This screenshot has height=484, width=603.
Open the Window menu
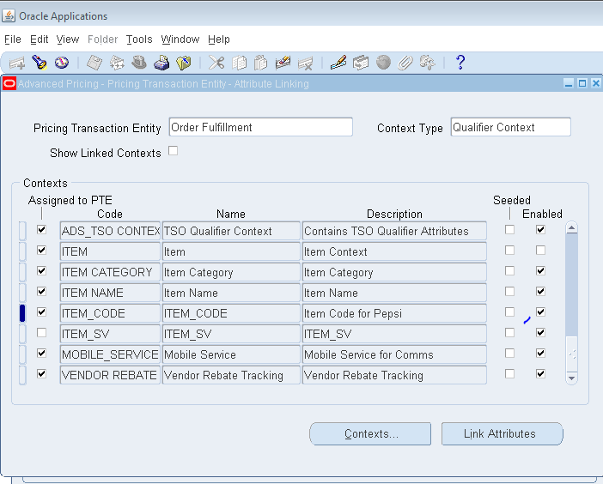[x=180, y=39]
